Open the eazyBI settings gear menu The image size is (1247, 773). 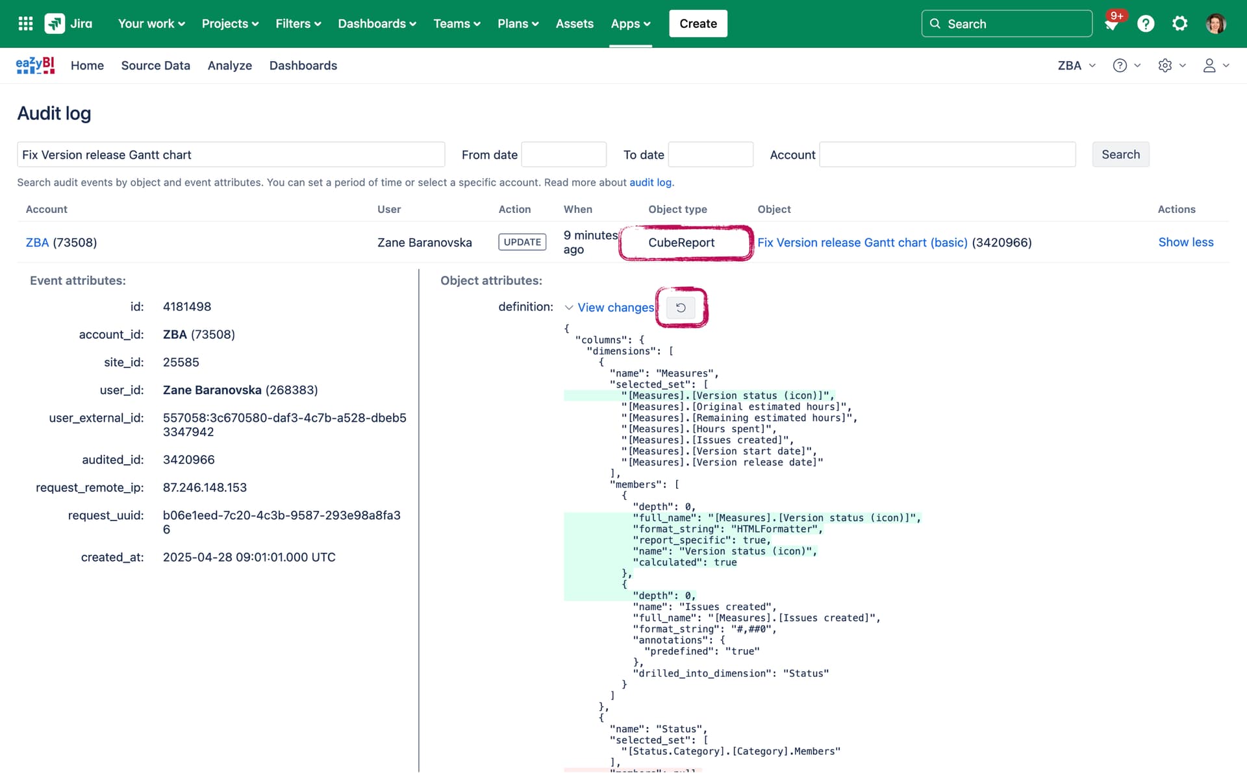coord(1172,66)
